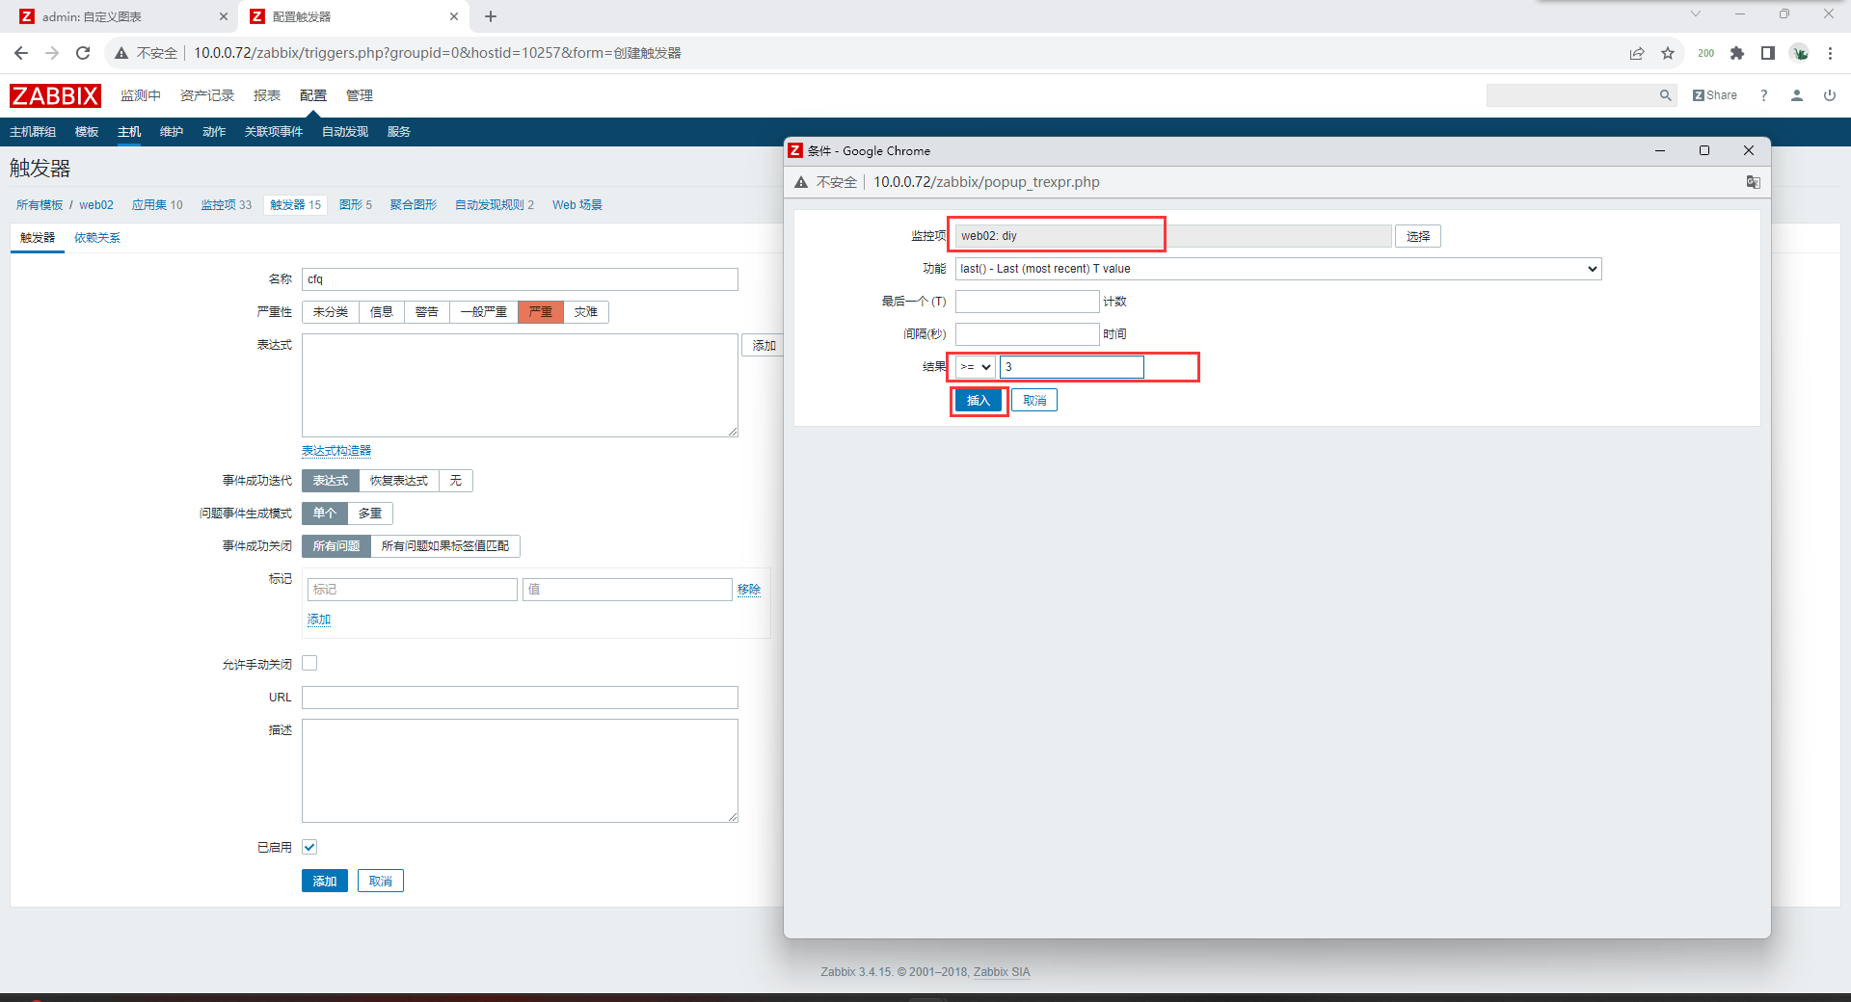Click 选择 button next to 监控项

tap(1418, 237)
